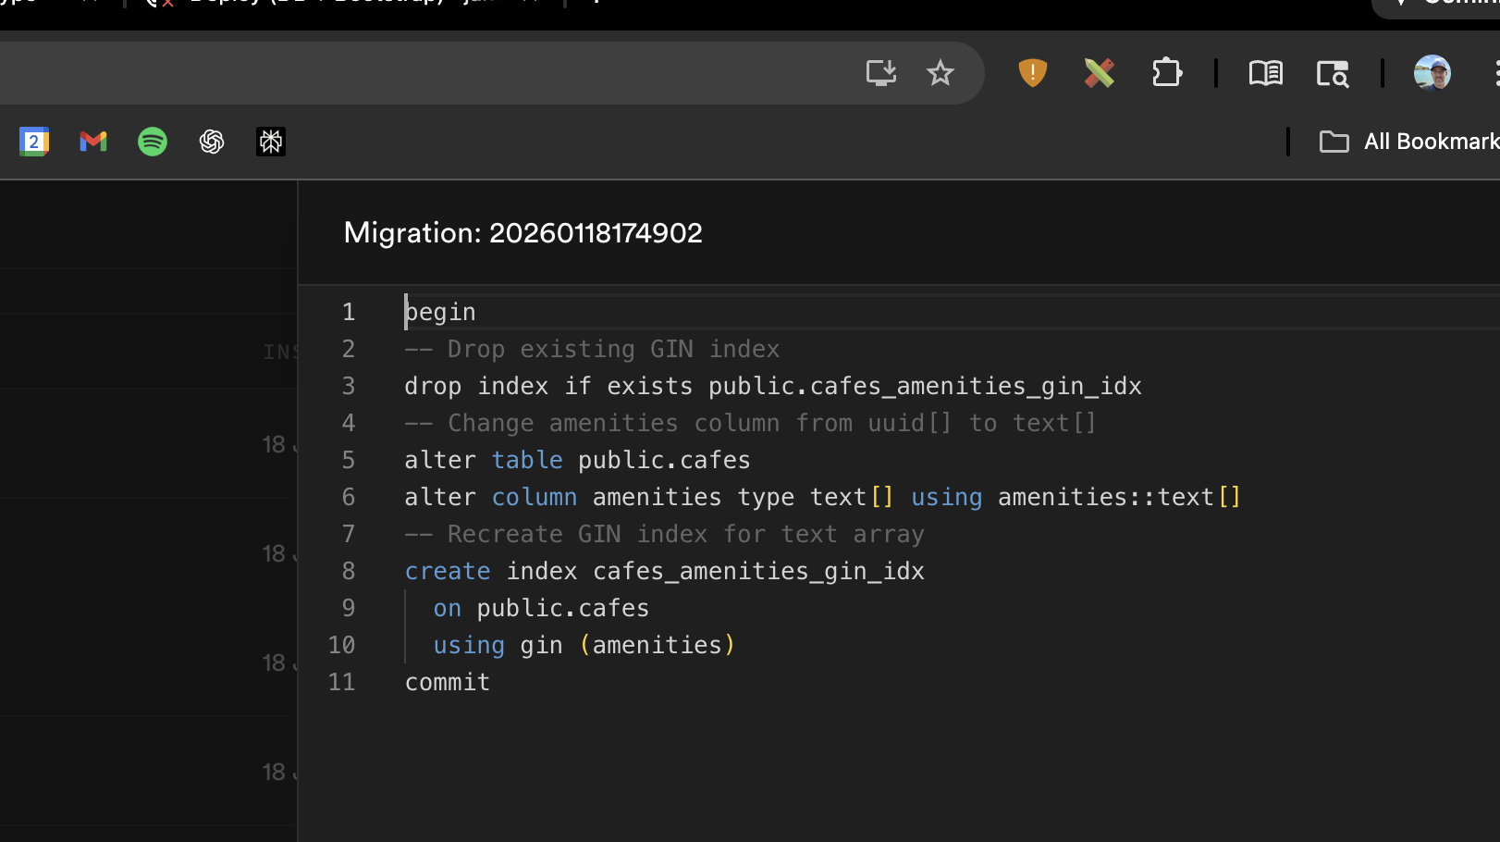The image size is (1500, 842).
Task: Click the install app icon in address bar
Action: [x=880, y=72]
